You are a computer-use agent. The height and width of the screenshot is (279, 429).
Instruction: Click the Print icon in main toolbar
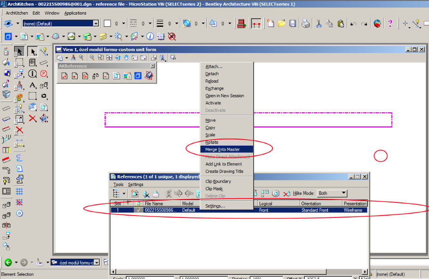click(x=305, y=23)
